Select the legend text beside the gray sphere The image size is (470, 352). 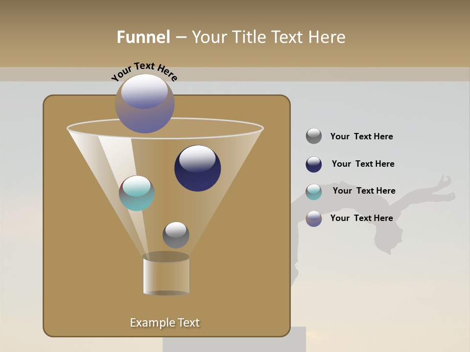tap(361, 136)
